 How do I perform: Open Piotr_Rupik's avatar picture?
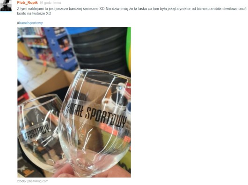tap(6, 5)
